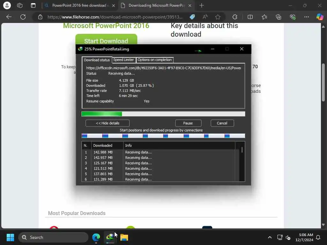
Task: Open Edge Settings and more menu
Action: point(306,17)
